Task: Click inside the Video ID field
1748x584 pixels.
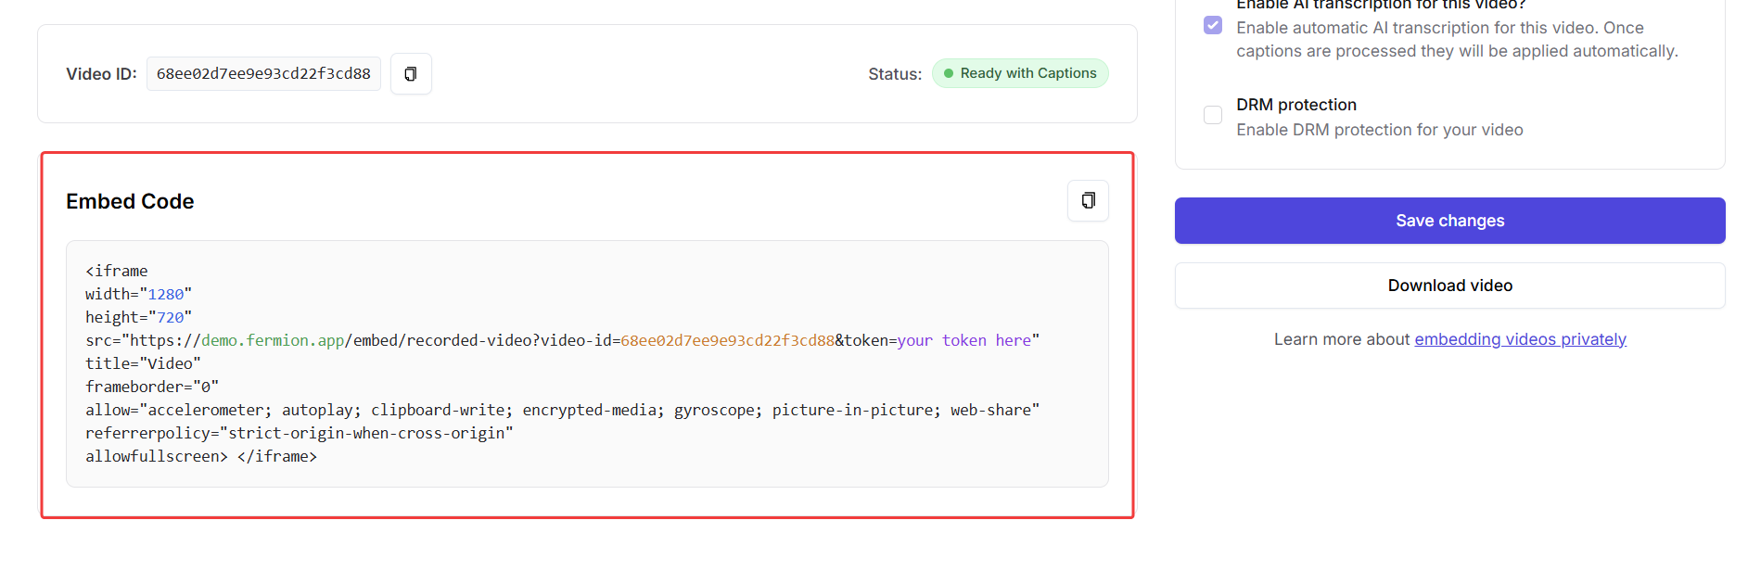Action: [x=263, y=74]
